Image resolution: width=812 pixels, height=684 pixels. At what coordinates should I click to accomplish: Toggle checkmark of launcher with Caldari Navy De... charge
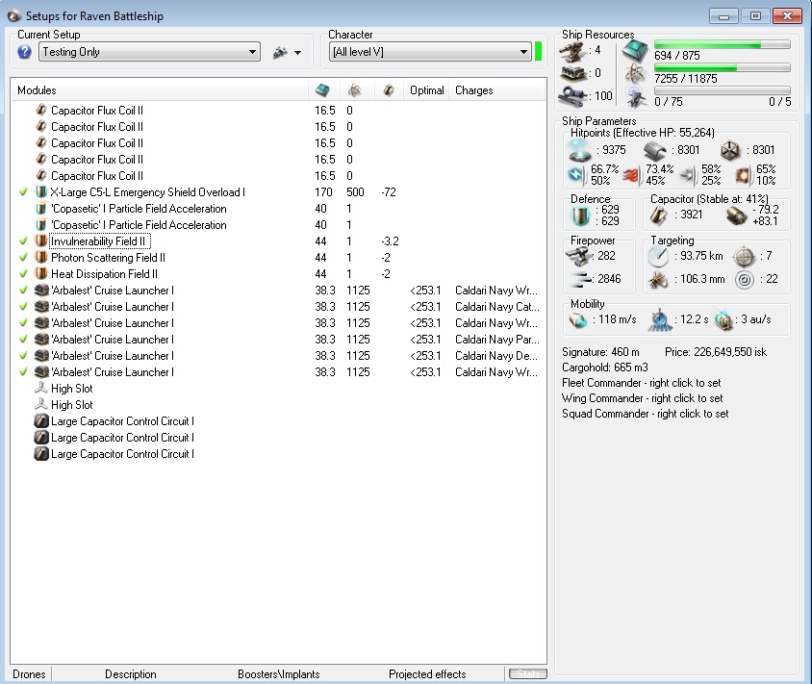[23, 356]
